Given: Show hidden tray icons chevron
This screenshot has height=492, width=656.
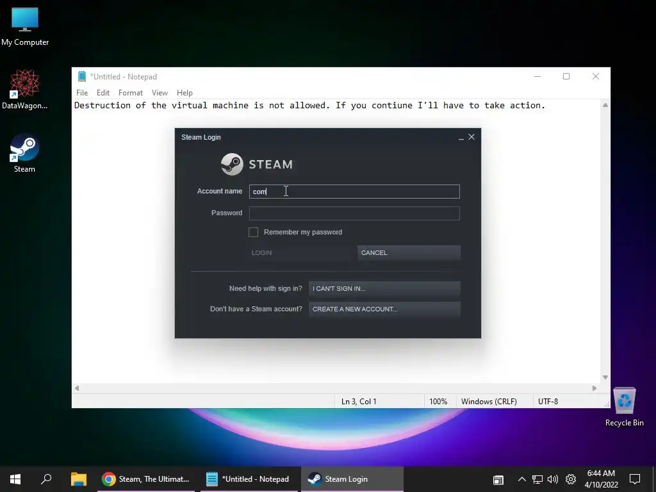Looking at the screenshot, I should (x=521, y=479).
